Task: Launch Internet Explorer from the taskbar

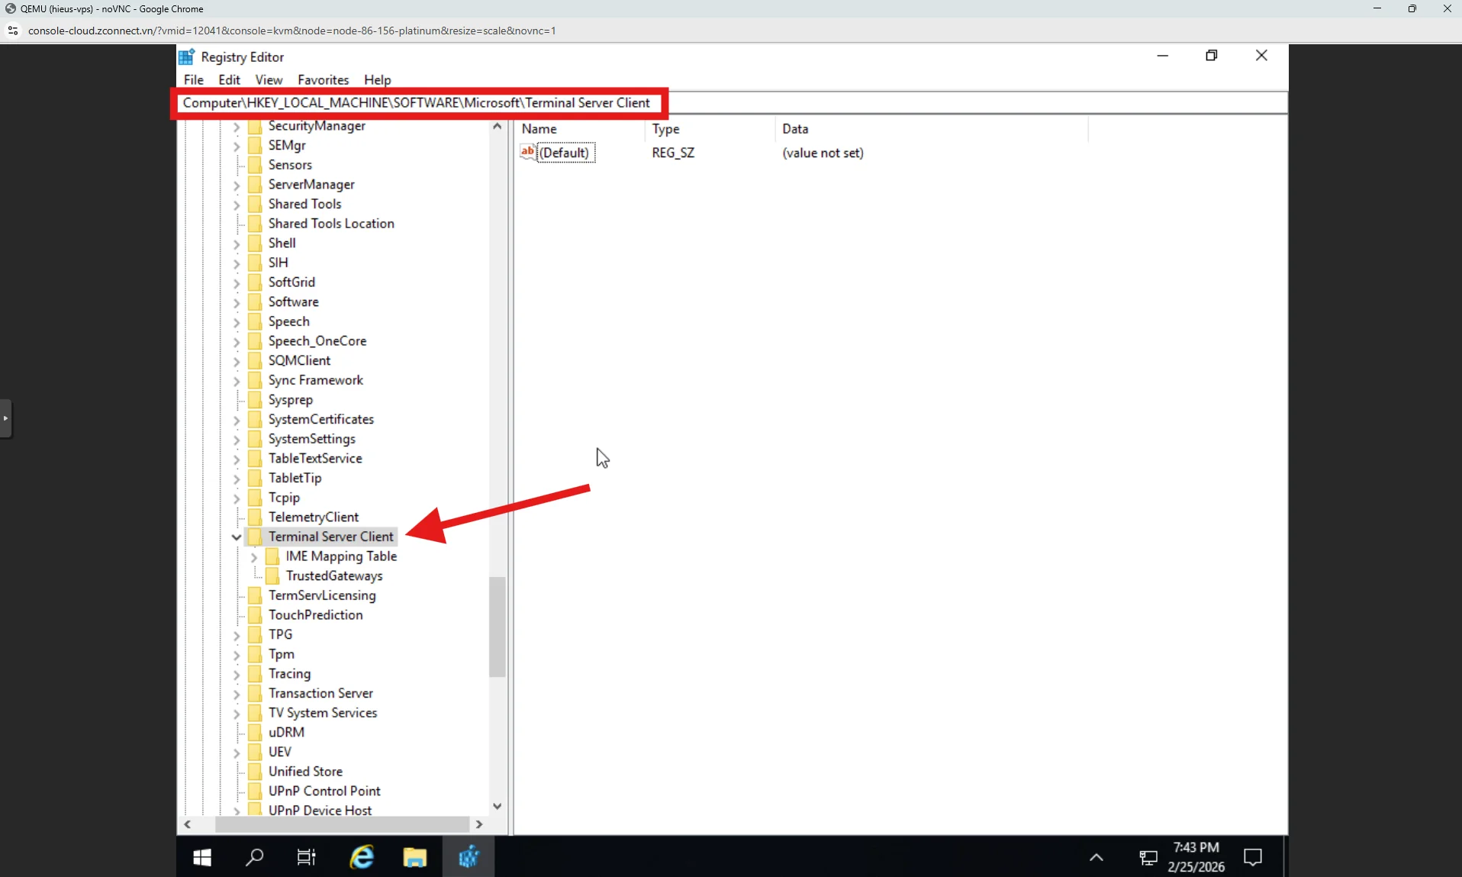Action: point(362,858)
